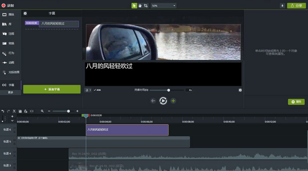Image resolution: width=308 pixels, height=171 pixels.
Task: Toggle Track 4 lock icon
Action: 15,156
